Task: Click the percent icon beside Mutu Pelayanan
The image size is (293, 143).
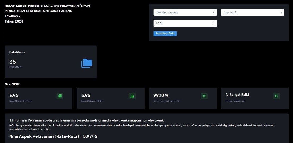Action: pos(276,96)
